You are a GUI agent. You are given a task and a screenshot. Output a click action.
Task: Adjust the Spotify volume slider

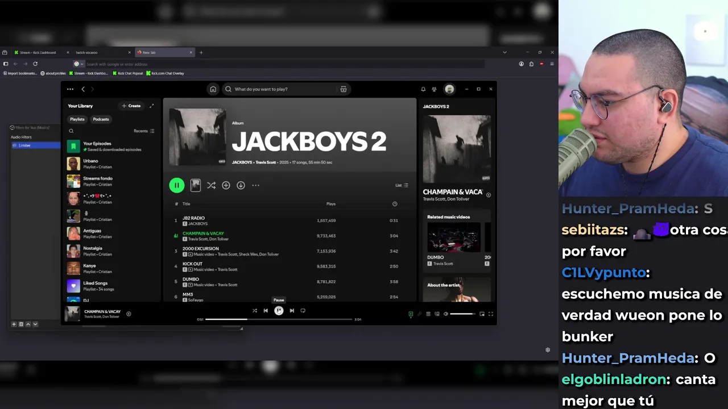tap(462, 314)
